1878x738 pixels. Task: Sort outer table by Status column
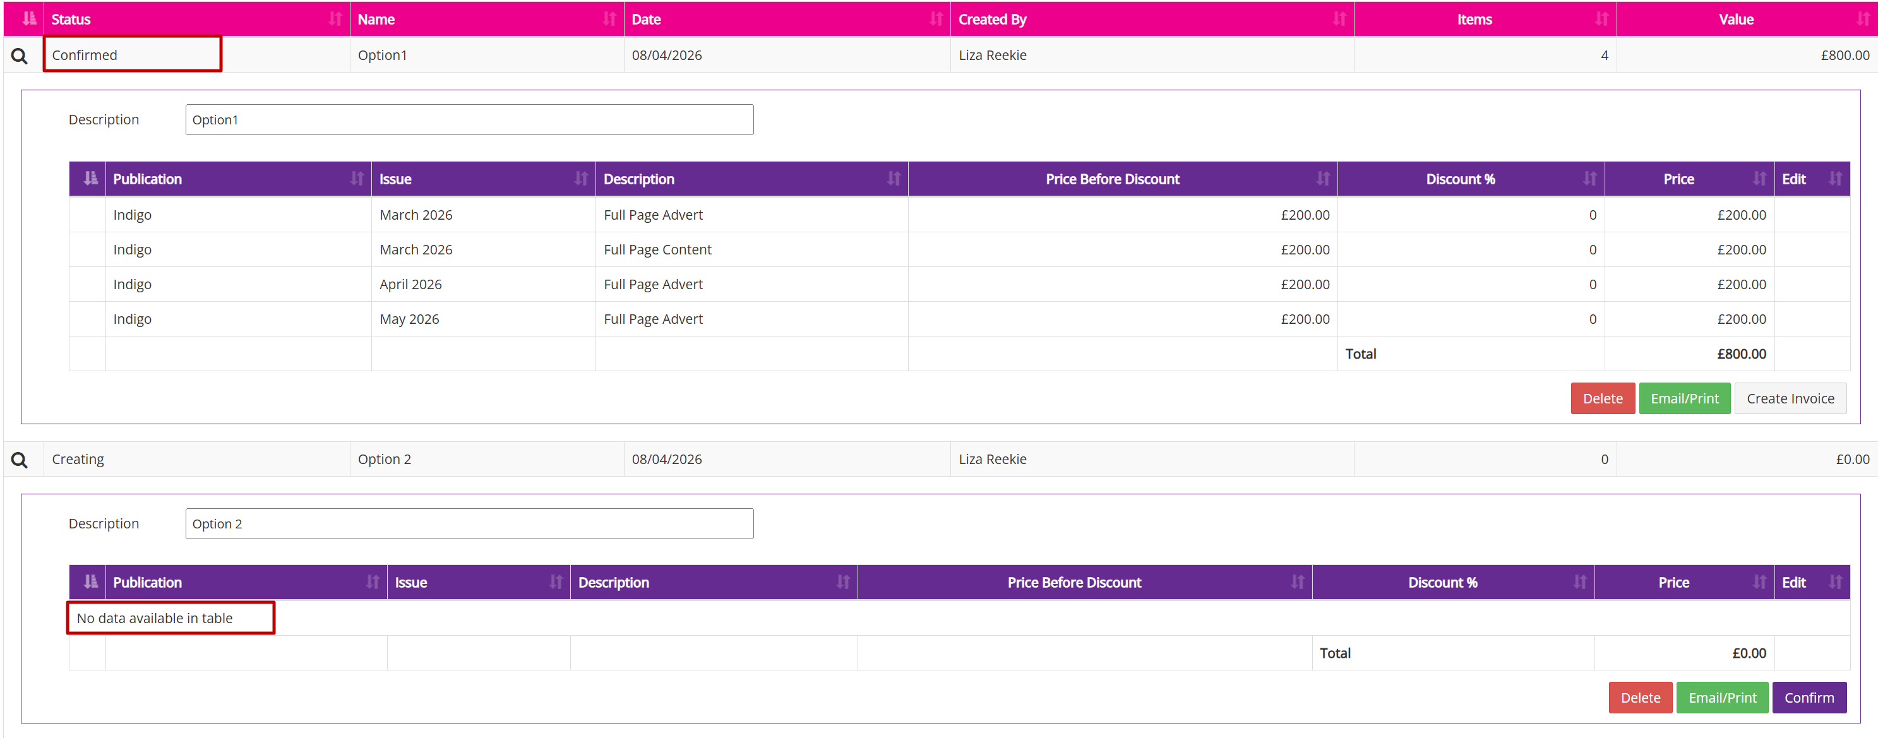coord(196,19)
